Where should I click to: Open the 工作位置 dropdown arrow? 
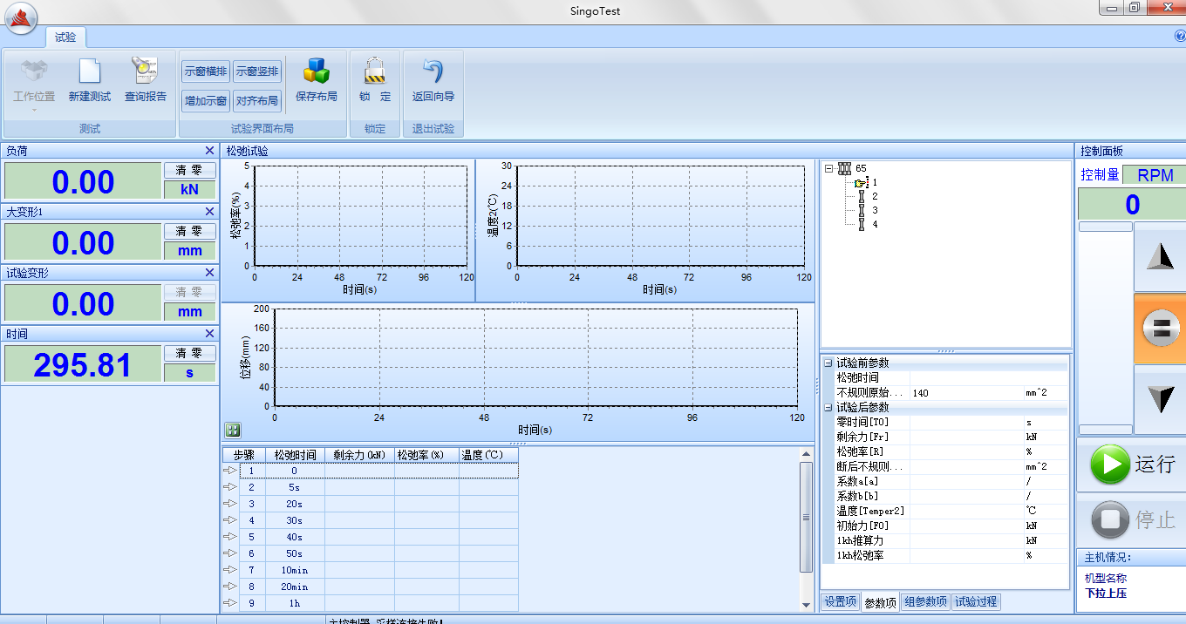coord(34,110)
